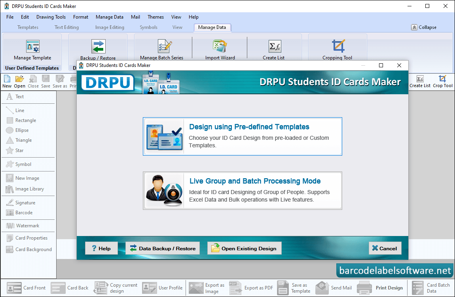The width and height of the screenshot is (455, 297).
Task: Open the Image Library
Action: click(25, 189)
